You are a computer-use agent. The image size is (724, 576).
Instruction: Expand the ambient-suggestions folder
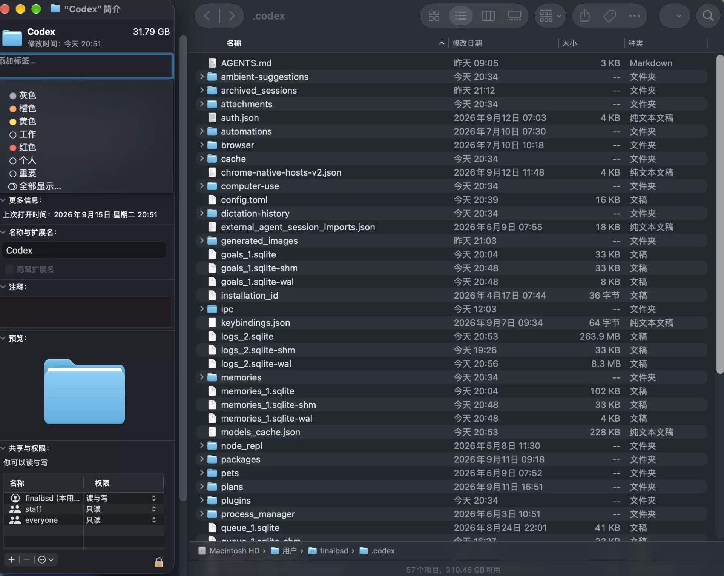tap(201, 77)
